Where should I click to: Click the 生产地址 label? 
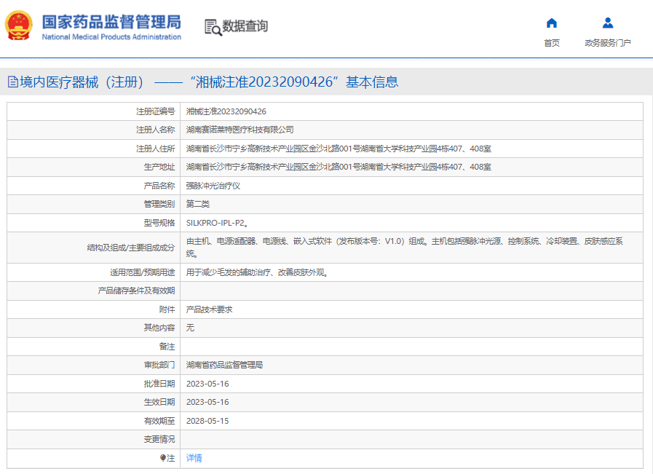tap(159, 167)
